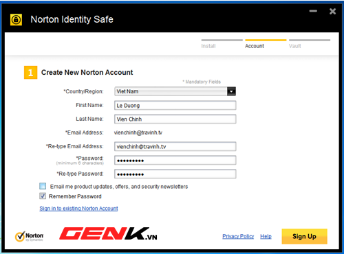Click the yellow step 1 number badge

[30, 73]
